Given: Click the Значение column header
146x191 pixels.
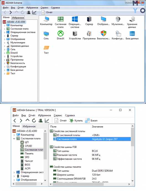Looking at the screenshot, I should (x=98, y=127).
